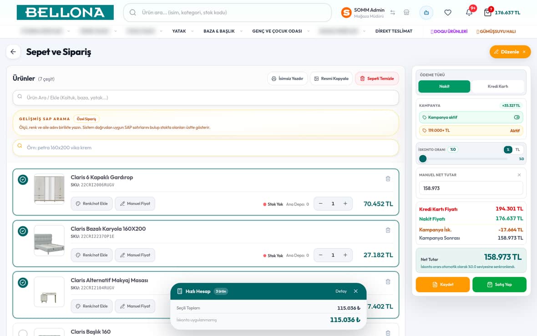Focus the main product search field
The image size is (537, 336).
(x=228, y=13)
